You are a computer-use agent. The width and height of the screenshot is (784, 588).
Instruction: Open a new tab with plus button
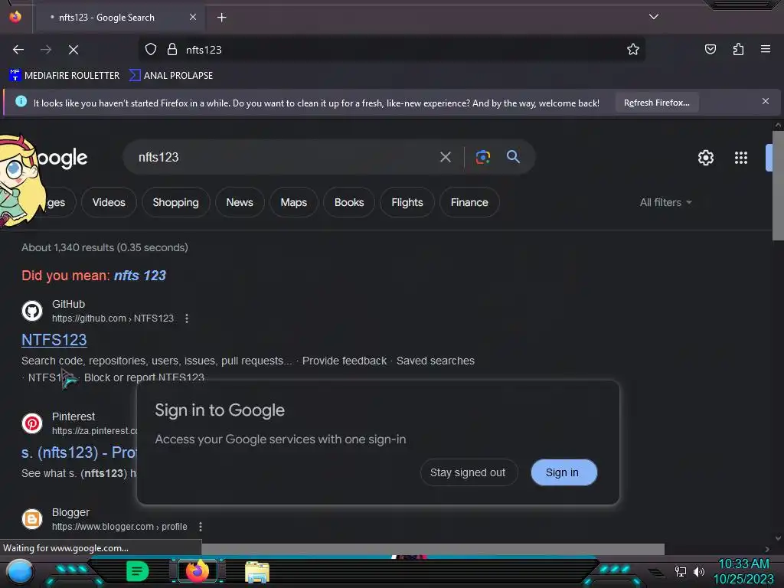[221, 18]
